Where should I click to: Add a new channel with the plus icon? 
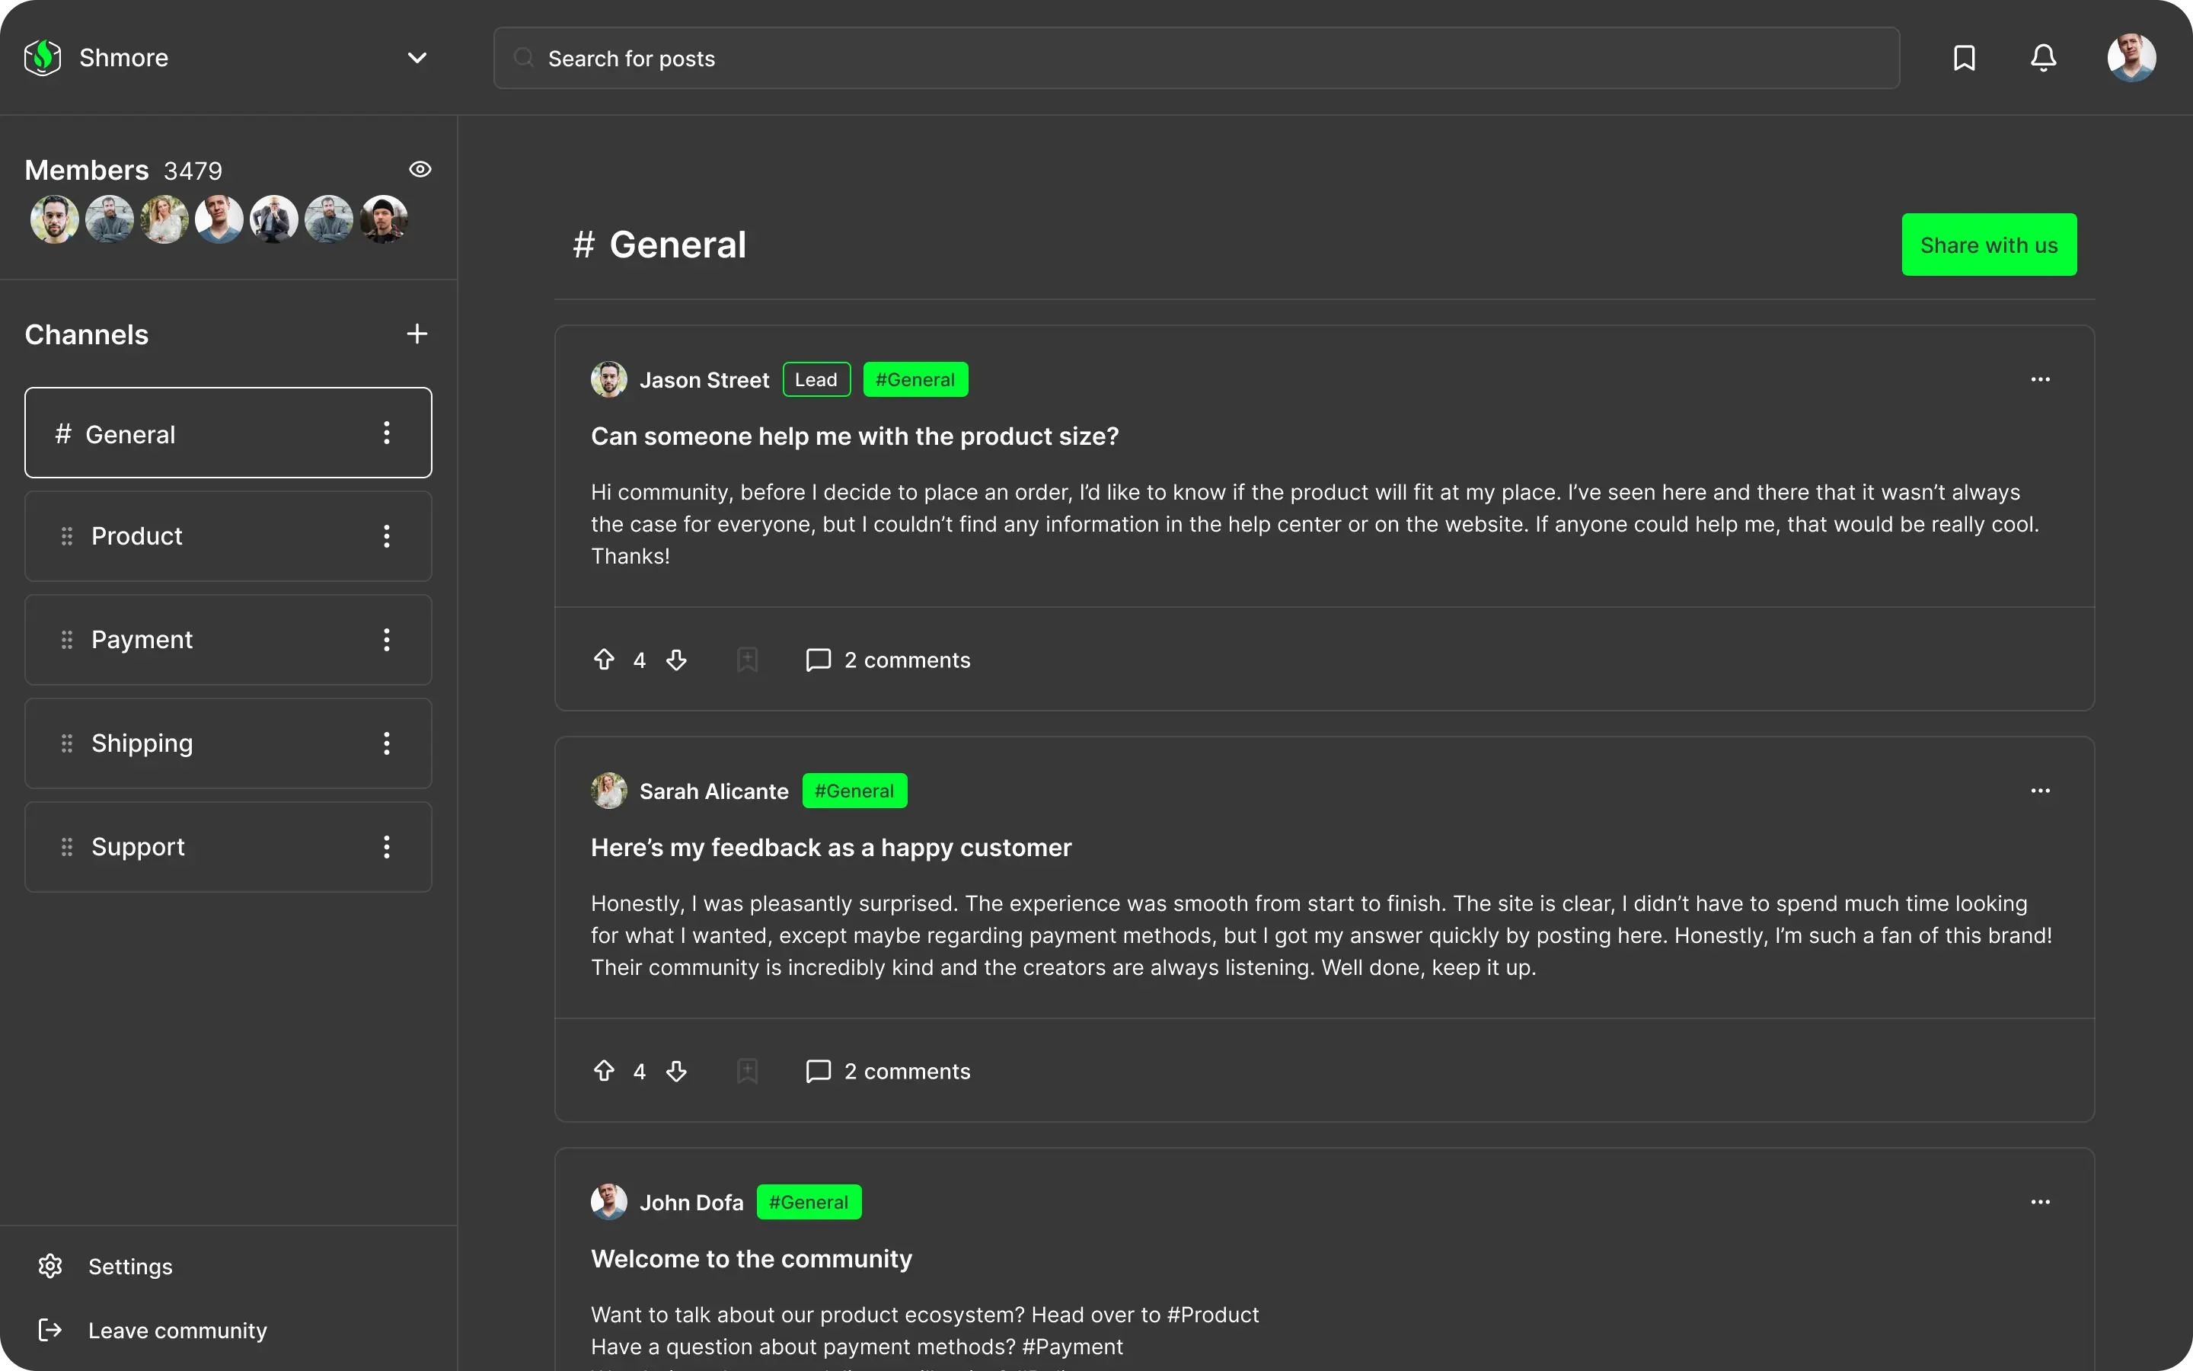[416, 334]
